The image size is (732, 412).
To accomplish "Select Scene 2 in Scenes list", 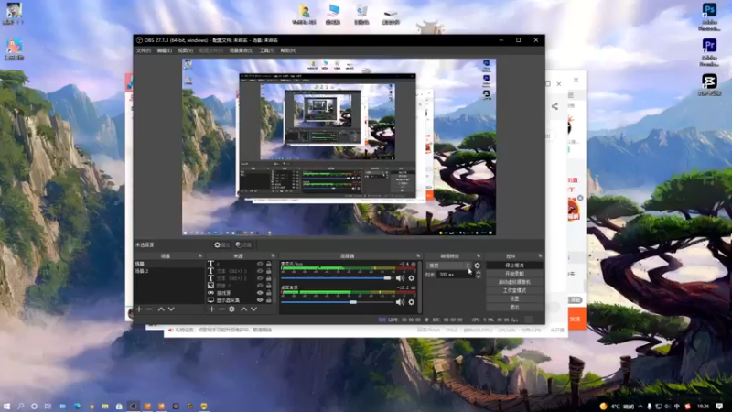I will [169, 271].
